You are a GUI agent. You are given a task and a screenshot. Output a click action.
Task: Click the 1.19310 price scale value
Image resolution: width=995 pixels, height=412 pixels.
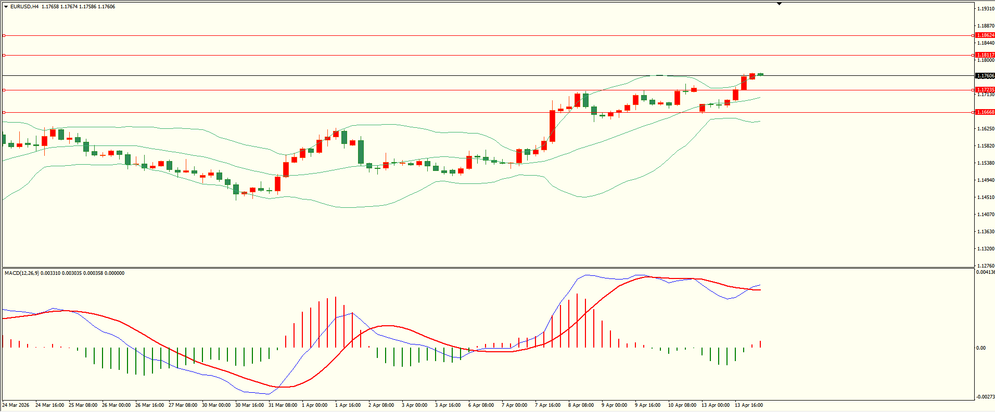pos(985,9)
